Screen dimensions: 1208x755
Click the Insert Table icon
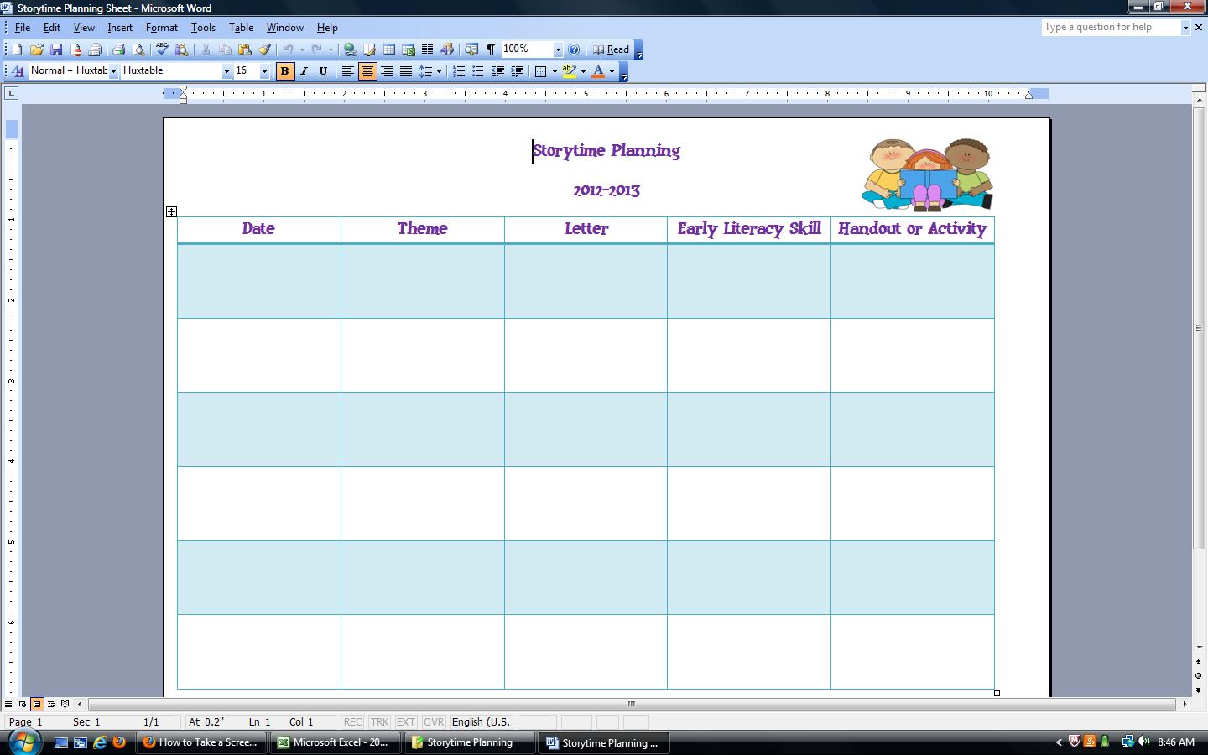[388, 49]
